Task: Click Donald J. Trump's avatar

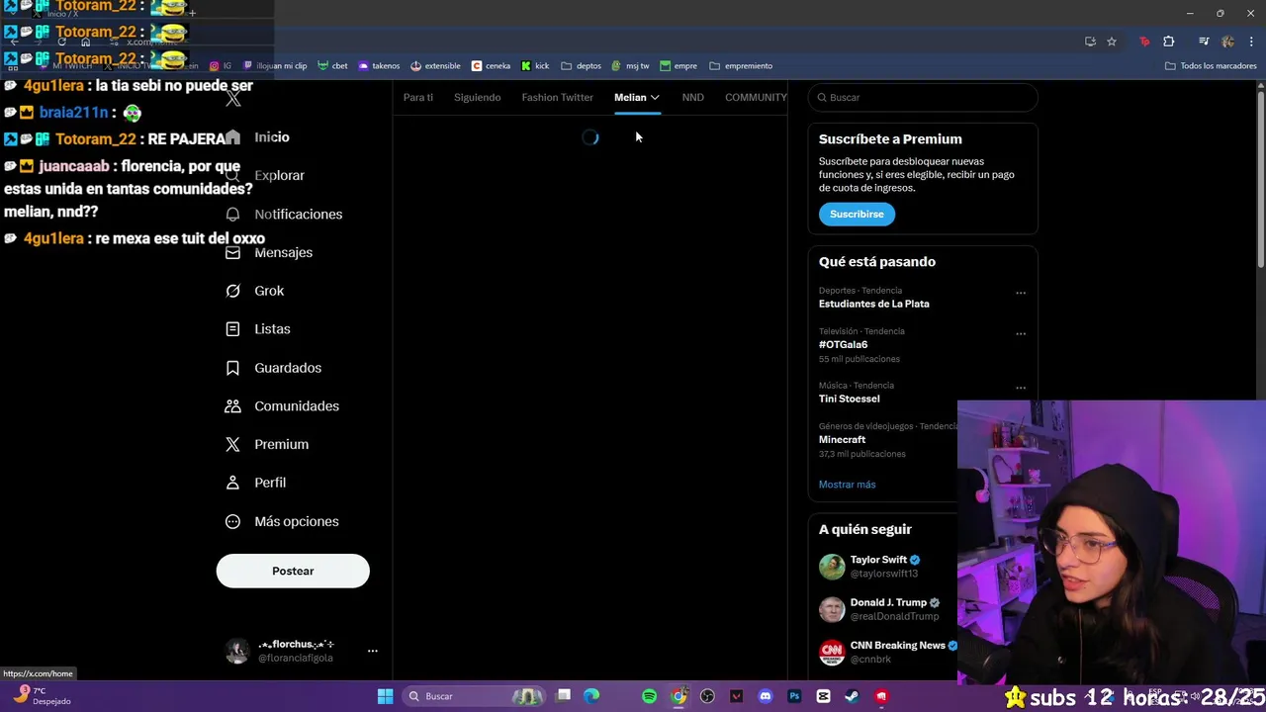Action: 832,609
